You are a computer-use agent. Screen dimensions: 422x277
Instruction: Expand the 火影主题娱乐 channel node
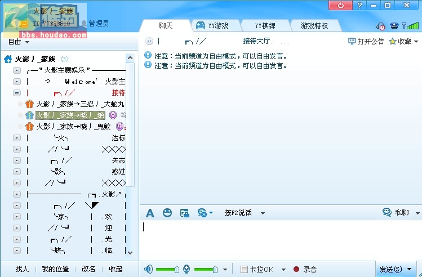(x=17, y=70)
